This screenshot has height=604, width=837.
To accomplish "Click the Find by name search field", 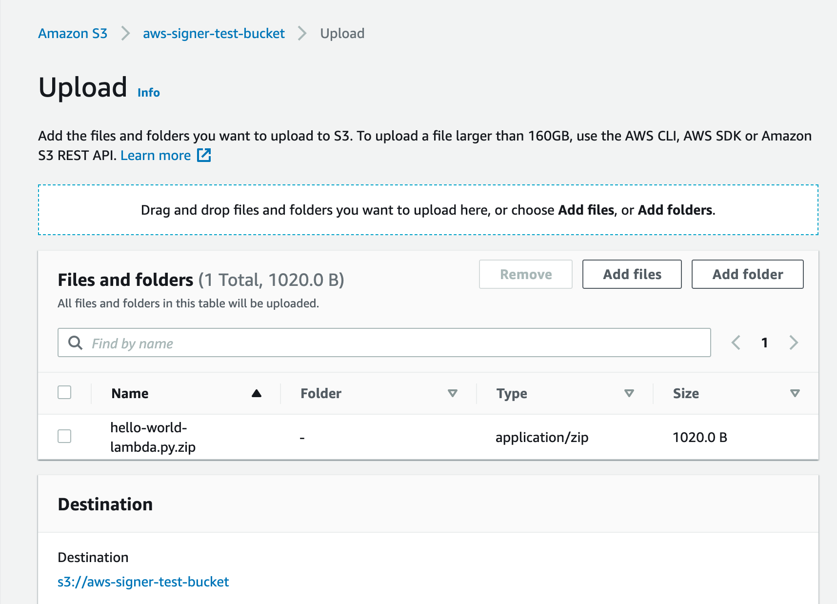I will 390,342.
